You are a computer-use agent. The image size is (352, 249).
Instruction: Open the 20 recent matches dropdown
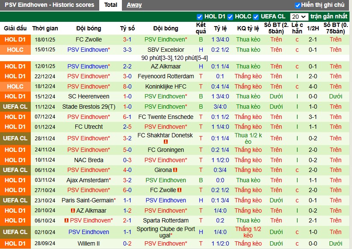point(299,17)
